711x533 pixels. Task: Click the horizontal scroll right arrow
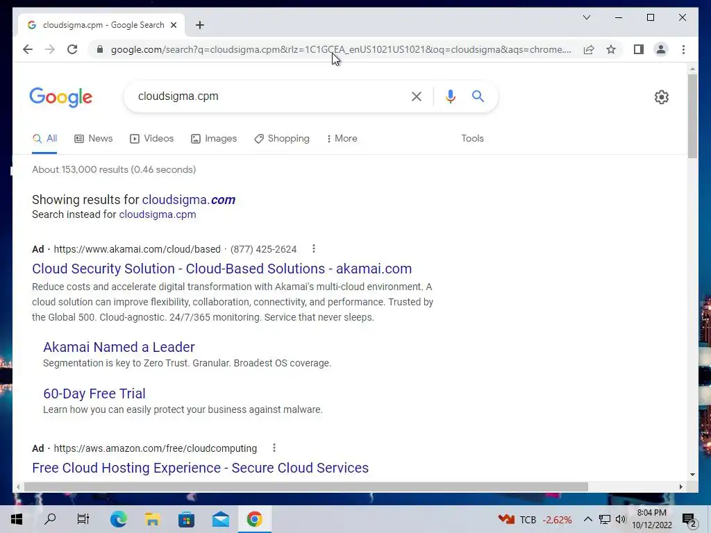point(680,487)
